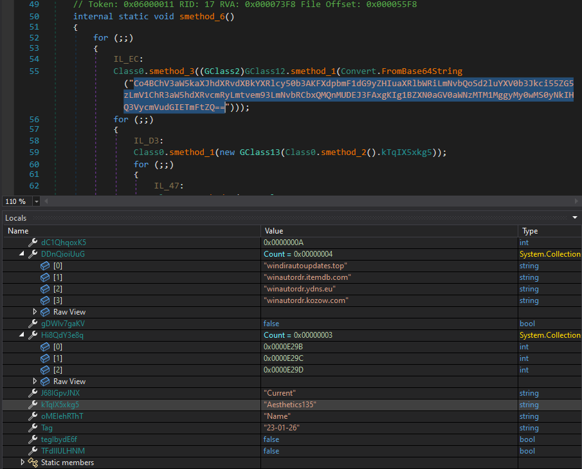Click the wrench icon beside oMElehRThT
The image size is (582, 469).
point(33,416)
